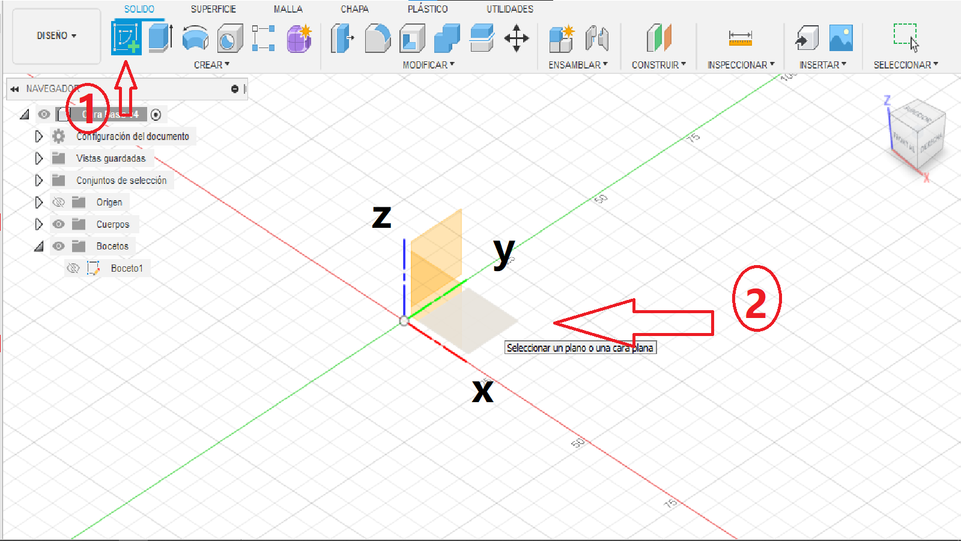
Task: Select the Combine tool
Action: [x=447, y=38]
